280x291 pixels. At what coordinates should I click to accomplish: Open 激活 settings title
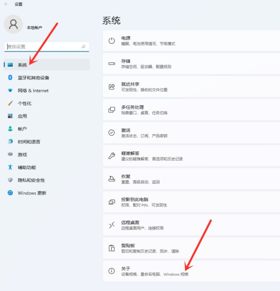tap(126, 130)
